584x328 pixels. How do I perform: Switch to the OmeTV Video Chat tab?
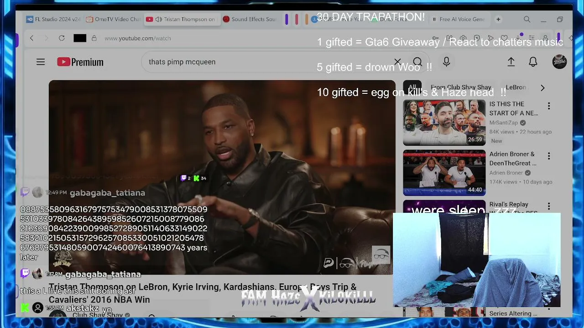(113, 19)
